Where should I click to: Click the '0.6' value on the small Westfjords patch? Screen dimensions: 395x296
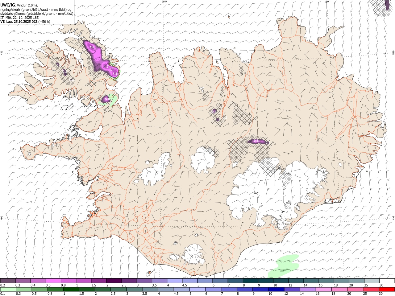tap(107, 99)
